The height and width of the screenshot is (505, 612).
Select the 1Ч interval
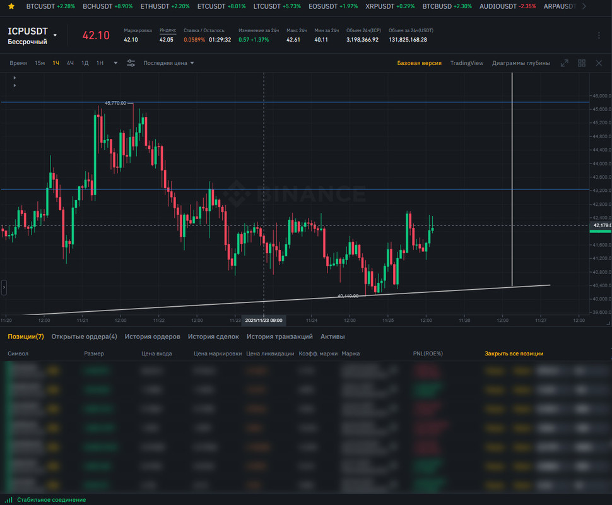pos(56,63)
